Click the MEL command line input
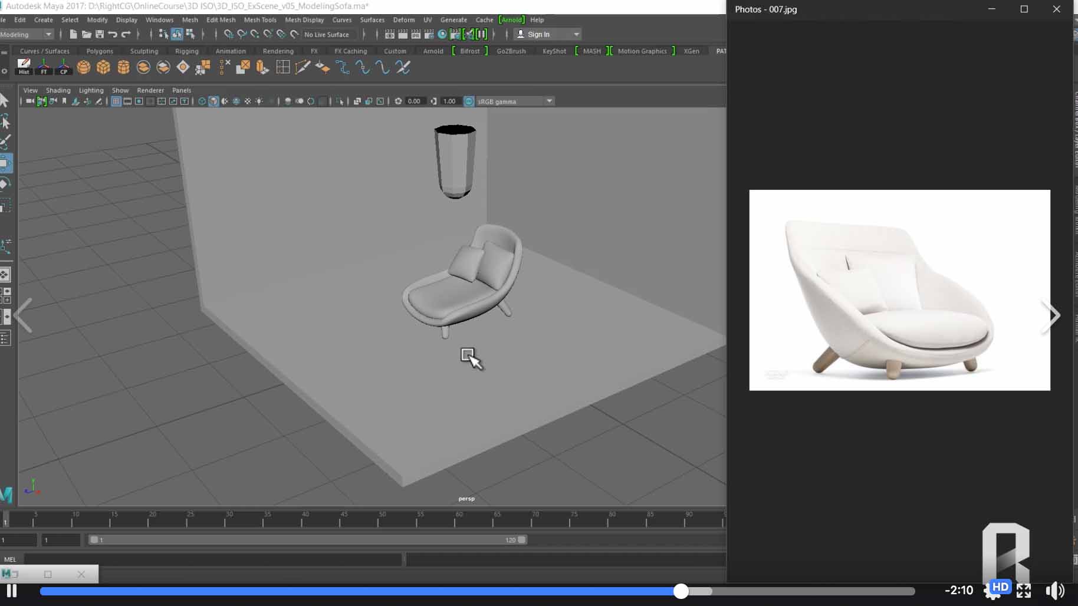The image size is (1078, 606). pyautogui.click(x=212, y=559)
